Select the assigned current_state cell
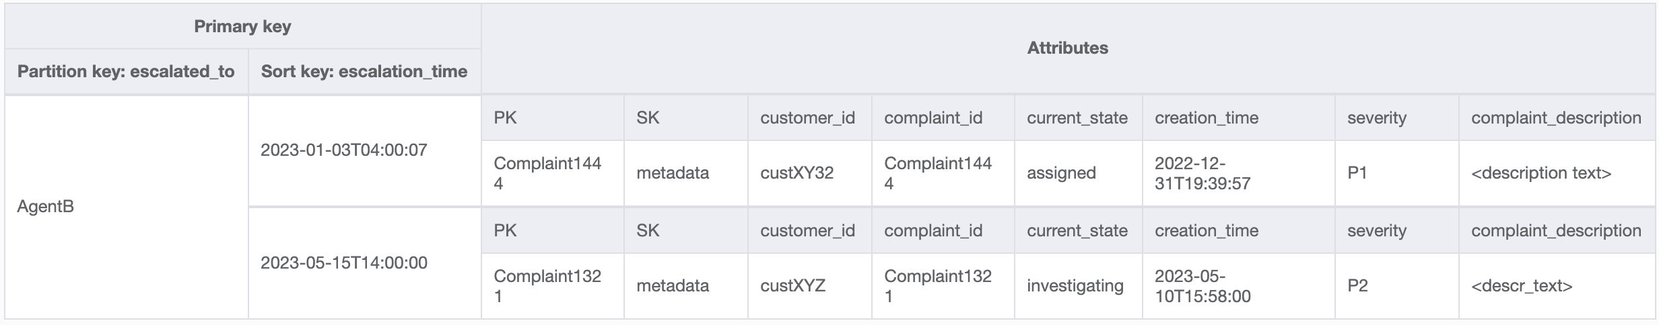Viewport: 1659px width, 325px height. click(1061, 173)
